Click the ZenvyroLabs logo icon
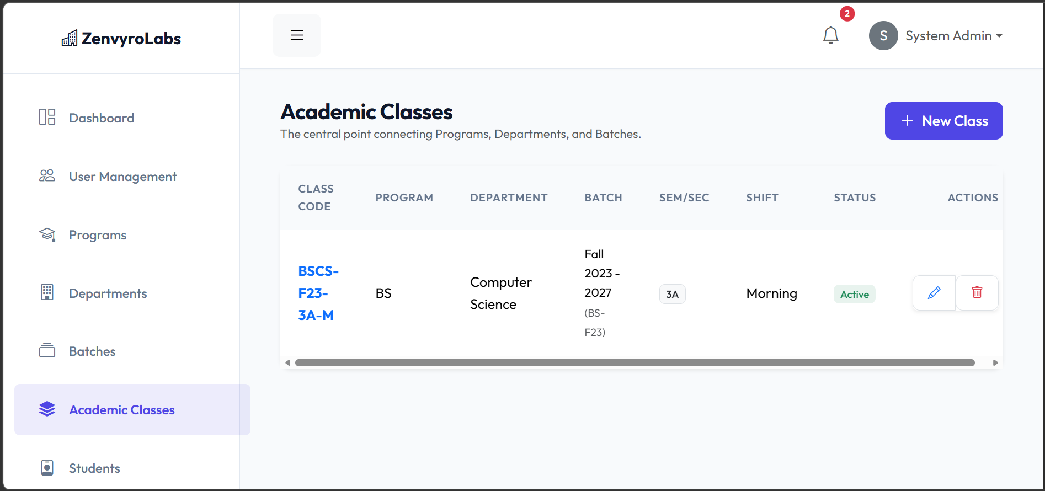The height and width of the screenshot is (491, 1045). coord(69,38)
